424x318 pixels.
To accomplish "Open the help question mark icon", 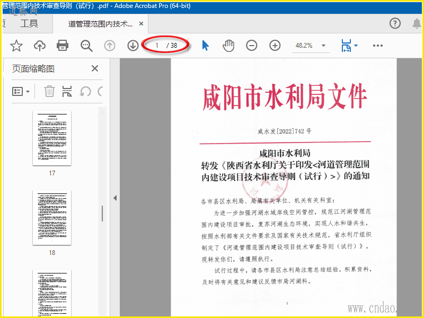I will click(395, 23).
